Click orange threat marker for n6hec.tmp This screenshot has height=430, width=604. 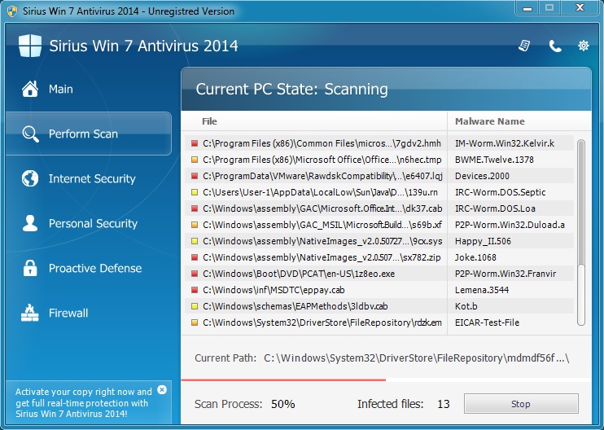[194, 160]
